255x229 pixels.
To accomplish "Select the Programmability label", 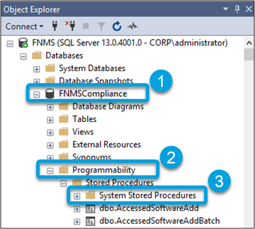I will click(104, 170).
